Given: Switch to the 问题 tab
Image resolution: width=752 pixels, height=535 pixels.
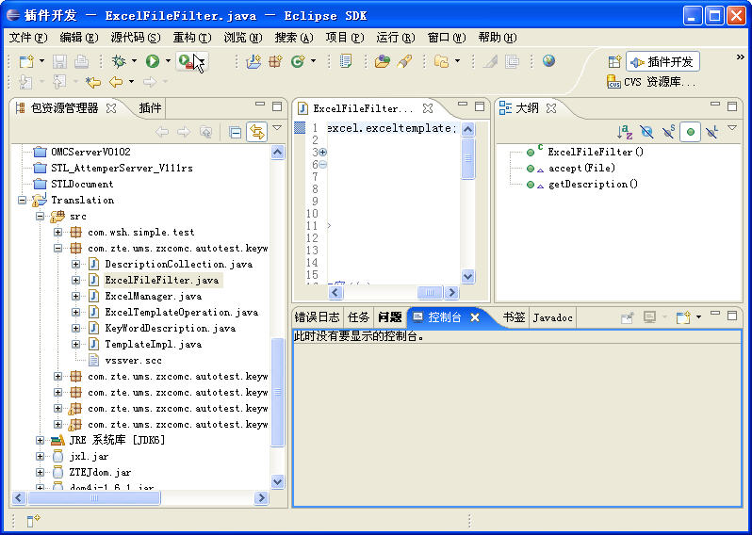Looking at the screenshot, I should point(389,316).
